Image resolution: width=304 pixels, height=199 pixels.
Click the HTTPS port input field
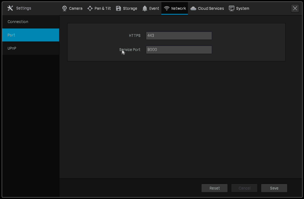click(x=179, y=36)
